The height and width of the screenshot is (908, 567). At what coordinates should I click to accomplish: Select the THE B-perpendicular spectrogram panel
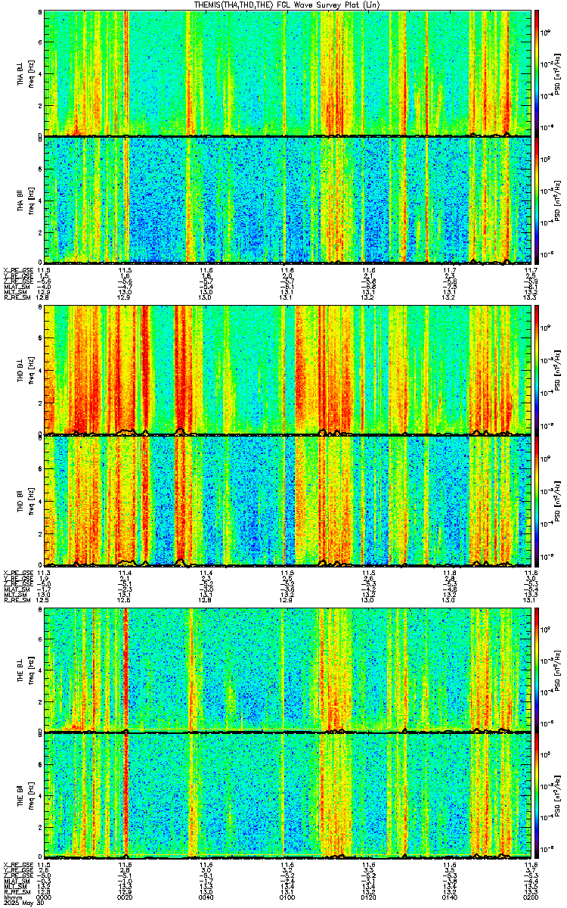(287, 670)
